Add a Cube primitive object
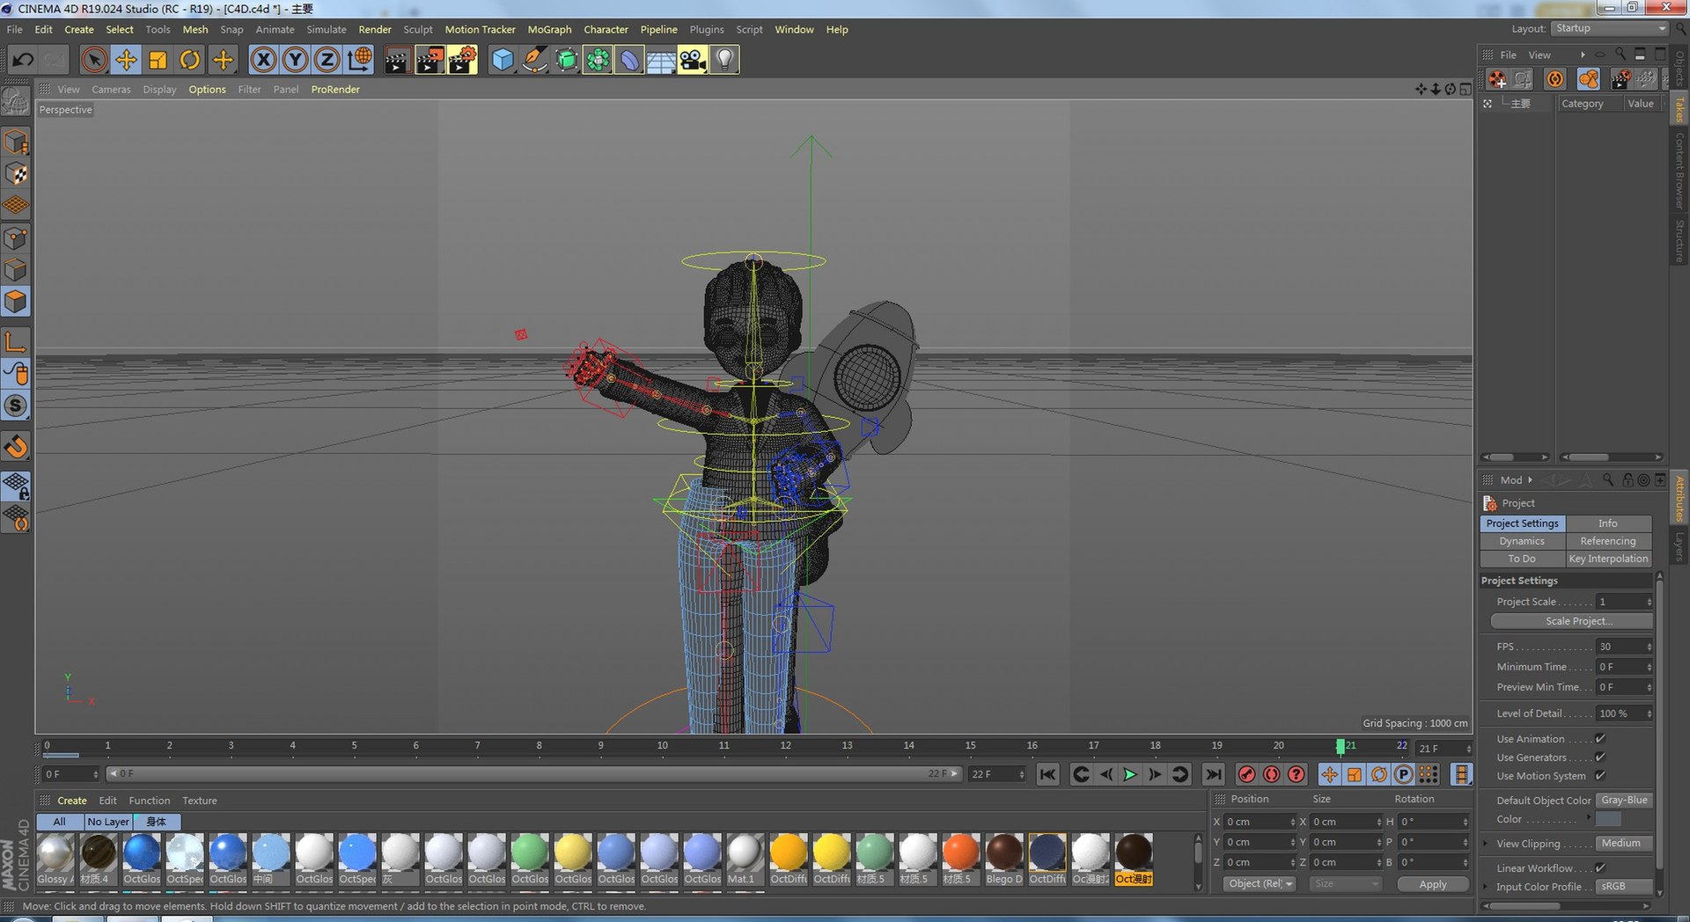This screenshot has width=1690, height=922. (x=502, y=60)
